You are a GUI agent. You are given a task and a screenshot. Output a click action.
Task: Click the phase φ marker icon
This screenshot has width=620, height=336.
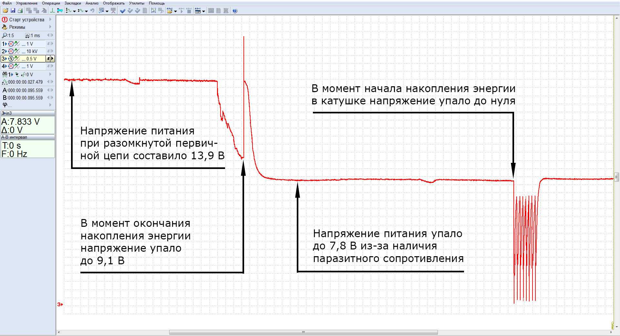point(5,105)
